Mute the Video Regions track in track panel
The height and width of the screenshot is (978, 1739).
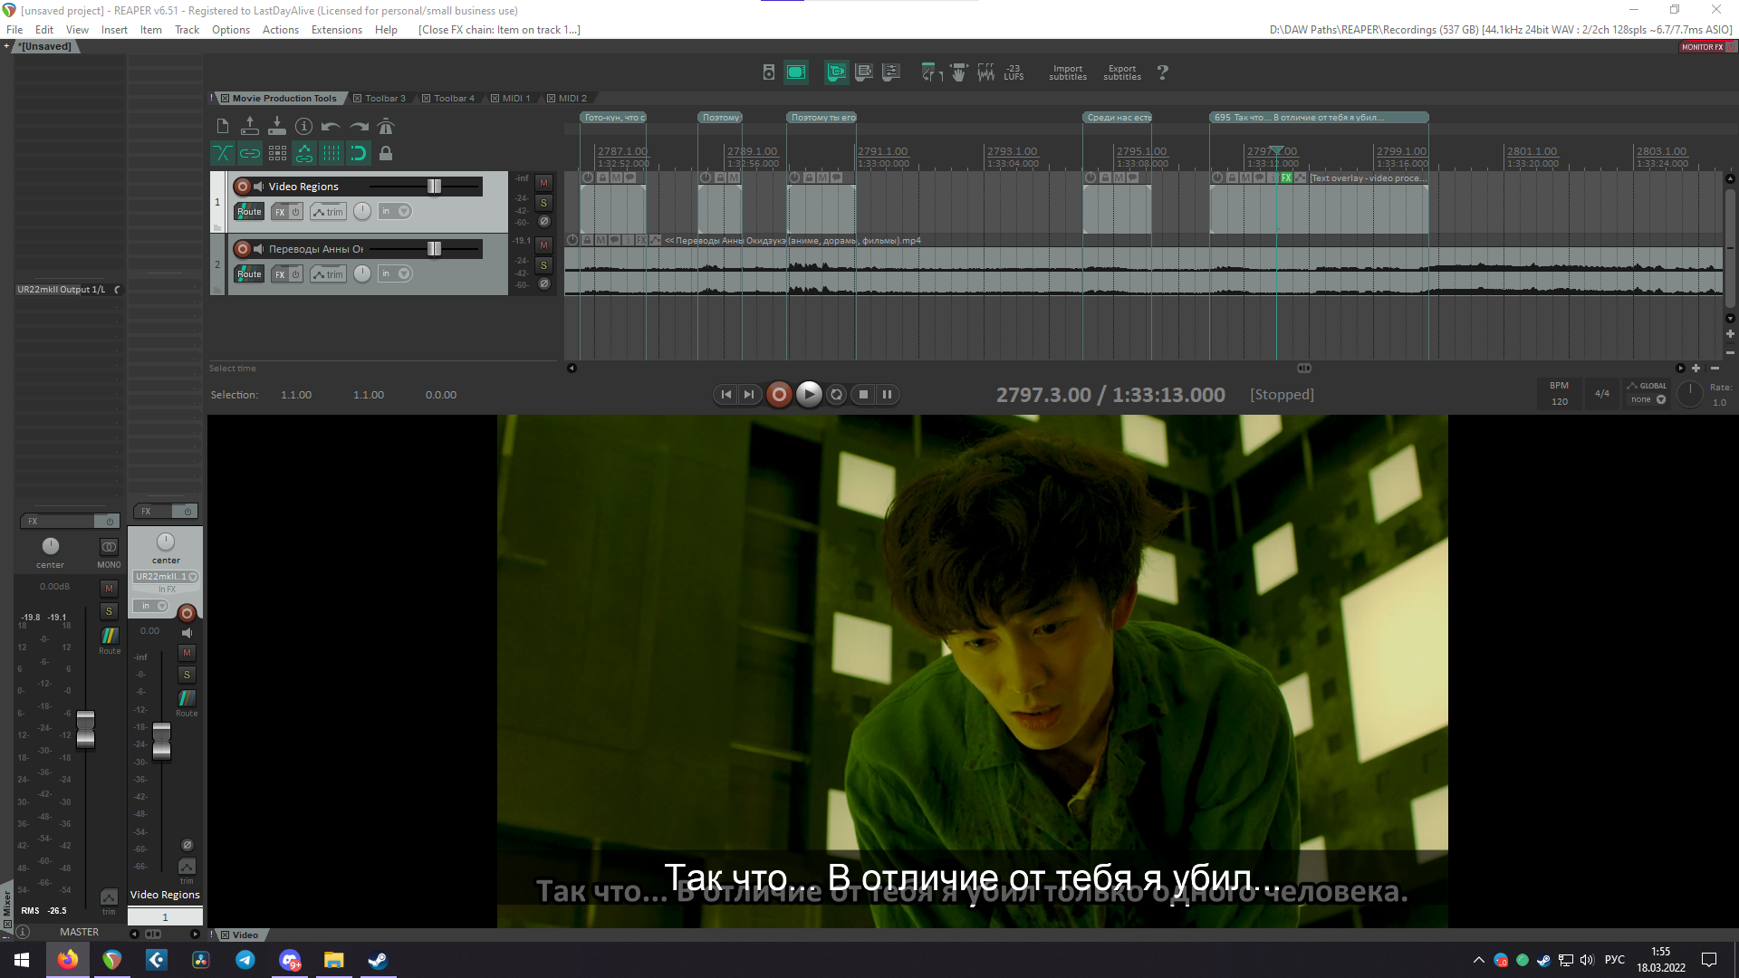tap(543, 183)
